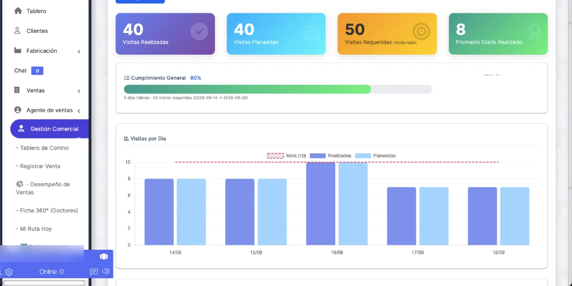The width and height of the screenshot is (572, 286).
Task: Open Ficha 360° (Doctores) item
Action: tap(47, 211)
